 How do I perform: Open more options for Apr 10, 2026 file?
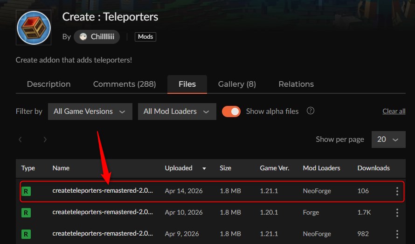[x=397, y=213]
